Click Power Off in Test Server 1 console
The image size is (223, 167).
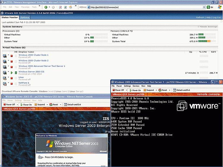point(118,90)
